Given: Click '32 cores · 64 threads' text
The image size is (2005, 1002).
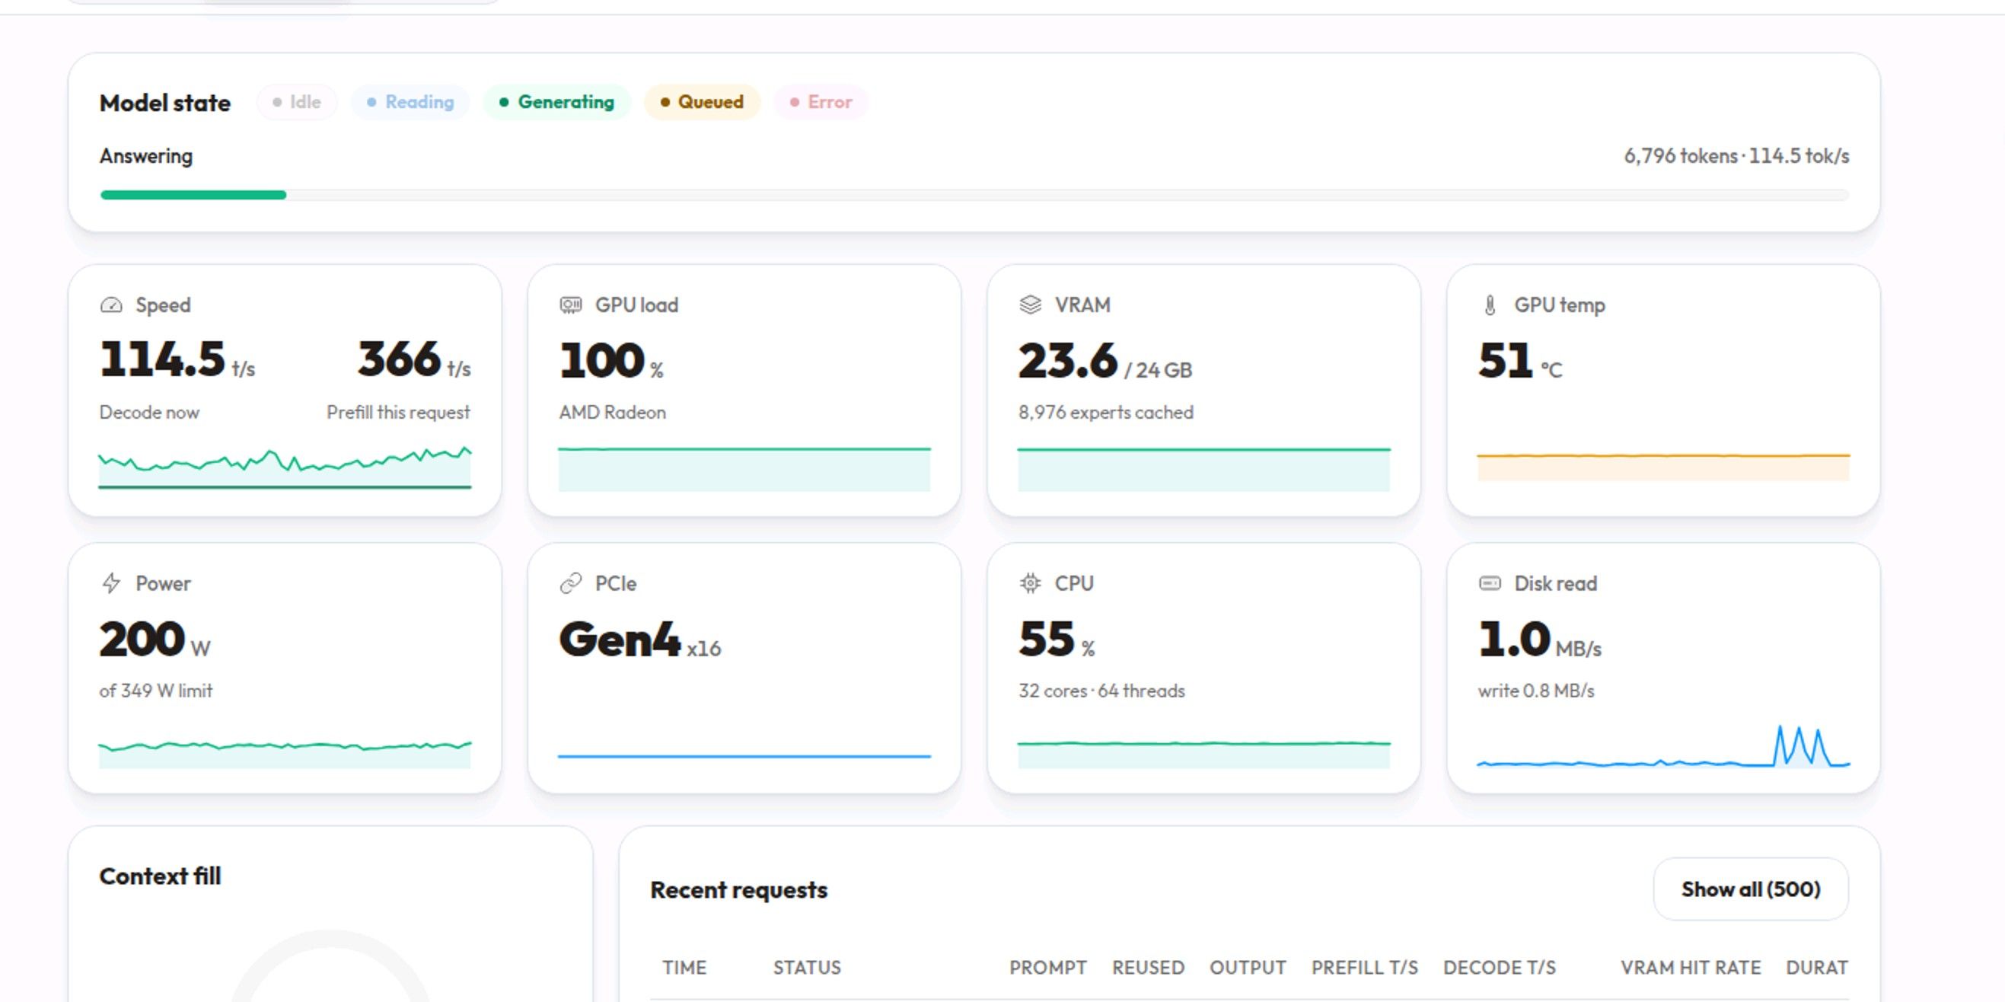Looking at the screenshot, I should [x=1101, y=691].
